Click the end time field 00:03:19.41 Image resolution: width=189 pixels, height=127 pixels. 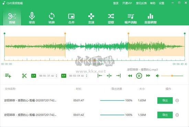pyautogui.click(x=77, y=76)
